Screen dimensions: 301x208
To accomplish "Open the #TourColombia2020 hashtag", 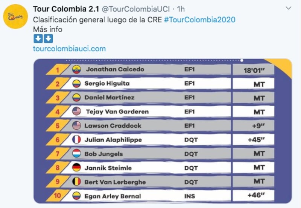I will 200,20.
